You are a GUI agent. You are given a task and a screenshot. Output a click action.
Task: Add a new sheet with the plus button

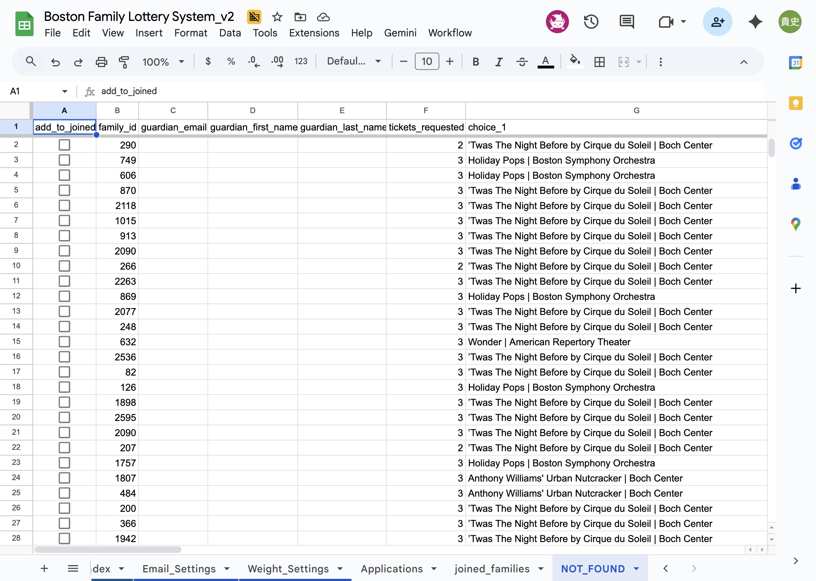pos(44,569)
